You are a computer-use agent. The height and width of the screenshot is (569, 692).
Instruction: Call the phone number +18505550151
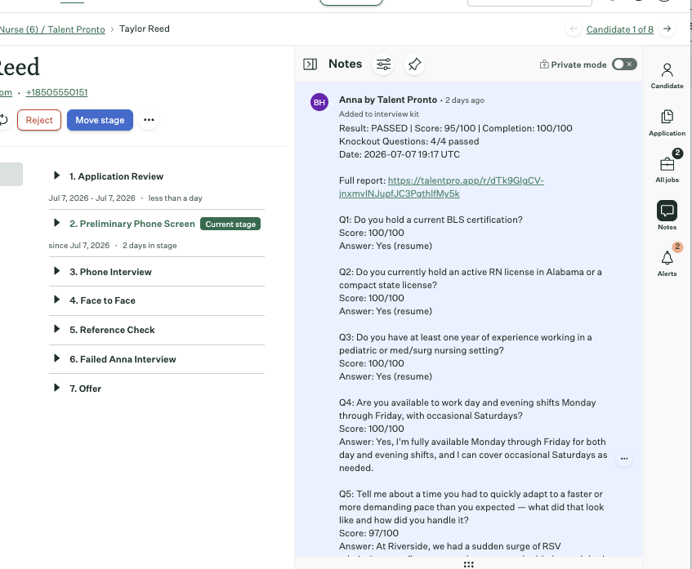[x=56, y=92]
